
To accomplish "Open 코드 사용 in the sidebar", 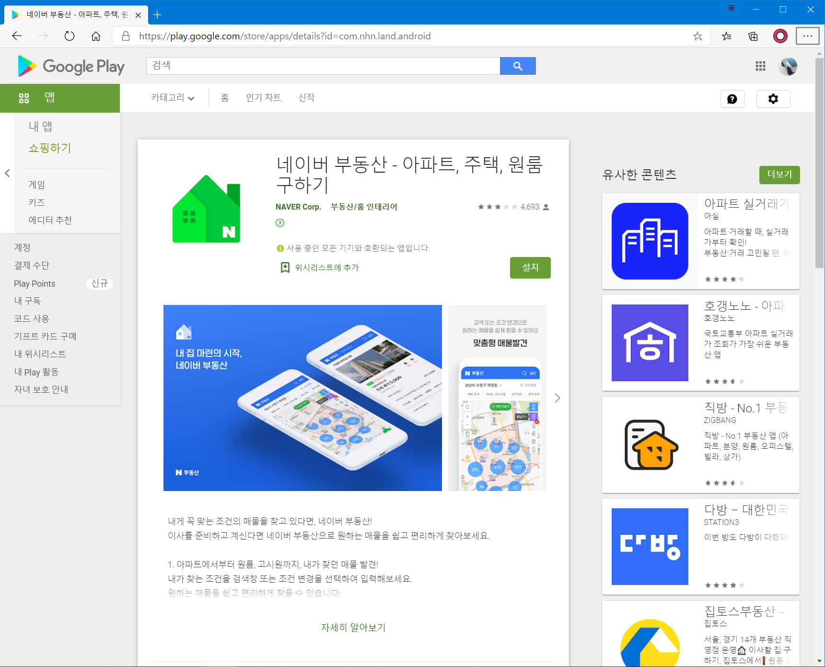I will [x=32, y=318].
